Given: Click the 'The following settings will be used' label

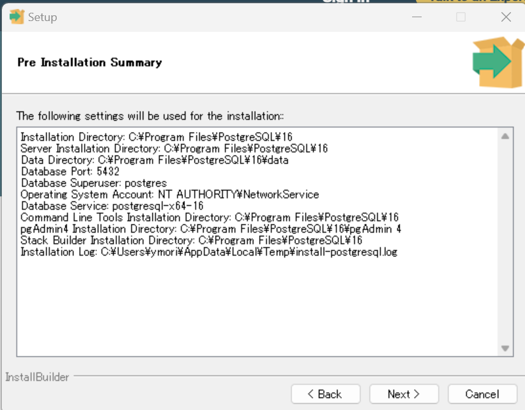Looking at the screenshot, I should [150, 116].
